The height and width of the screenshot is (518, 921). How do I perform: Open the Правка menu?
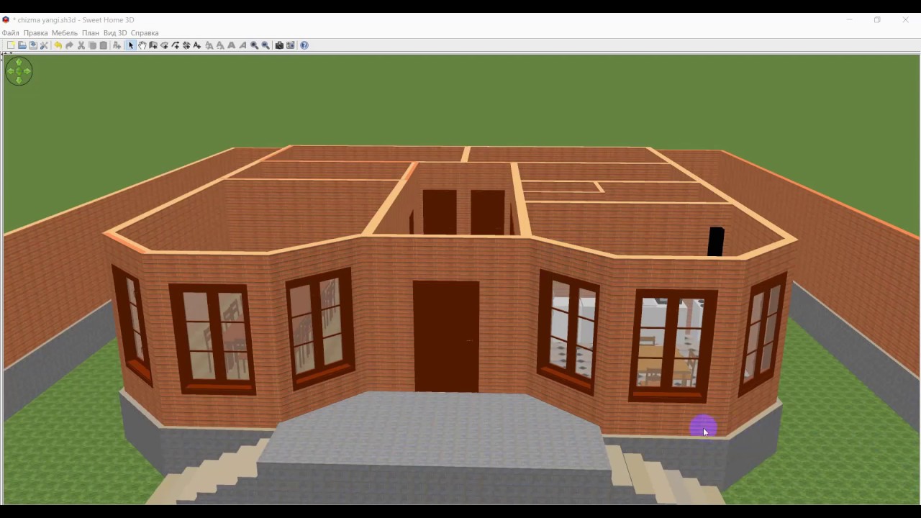tap(35, 33)
